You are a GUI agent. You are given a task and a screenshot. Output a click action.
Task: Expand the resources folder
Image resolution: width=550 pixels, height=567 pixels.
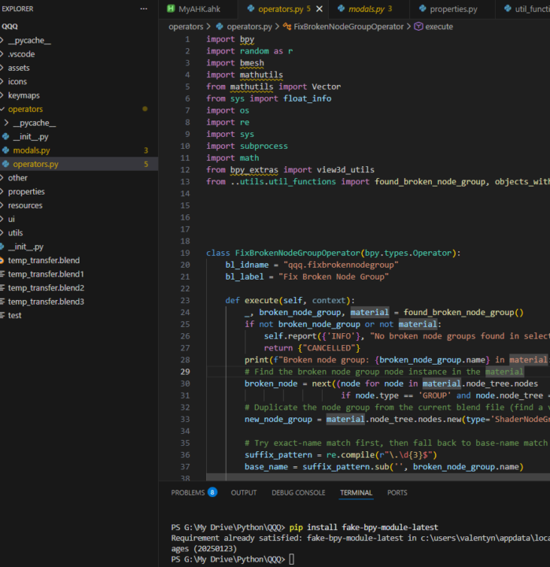coord(79,206)
